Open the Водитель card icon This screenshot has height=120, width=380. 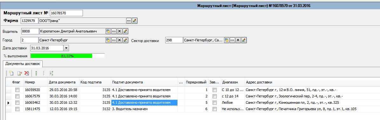(x=108, y=31)
